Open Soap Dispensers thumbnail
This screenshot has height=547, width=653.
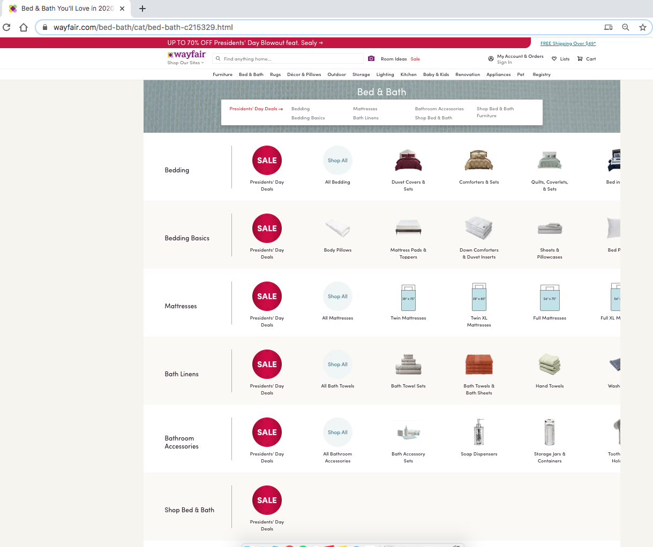pyautogui.click(x=479, y=432)
